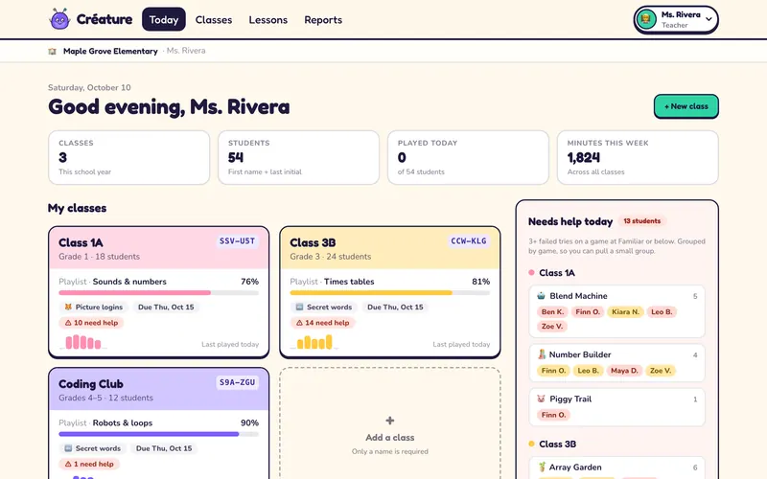This screenshot has height=479, width=767.
Task: Click the Ms. Rivera breadcrumb
Action: 186,51
